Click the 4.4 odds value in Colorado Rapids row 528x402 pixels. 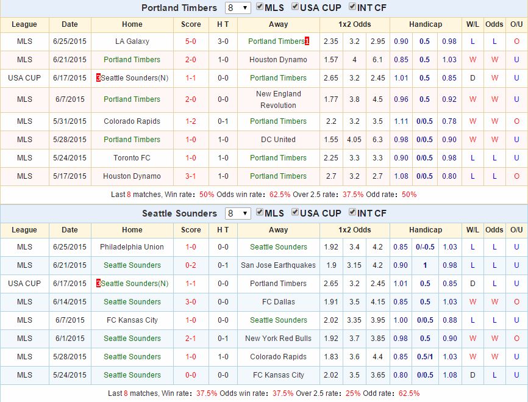click(377, 356)
